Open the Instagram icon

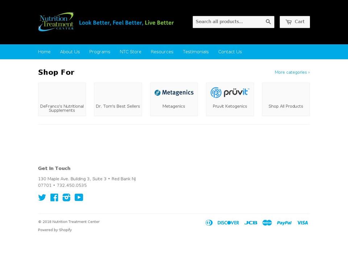point(66,197)
